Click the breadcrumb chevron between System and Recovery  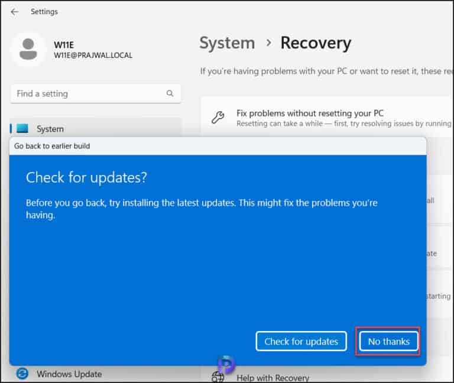coord(269,43)
